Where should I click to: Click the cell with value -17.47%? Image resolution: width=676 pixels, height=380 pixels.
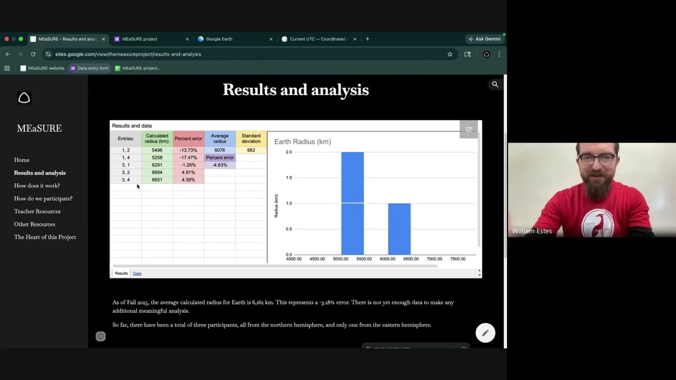[189, 158]
